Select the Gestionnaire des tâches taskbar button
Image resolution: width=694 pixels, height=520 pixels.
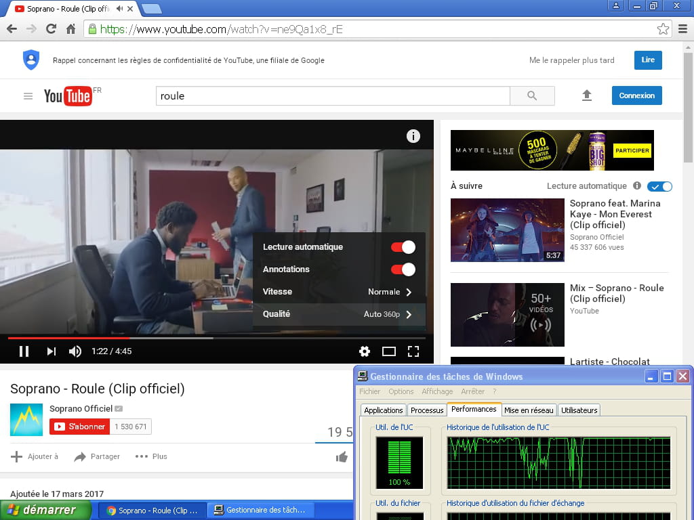[x=261, y=511]
